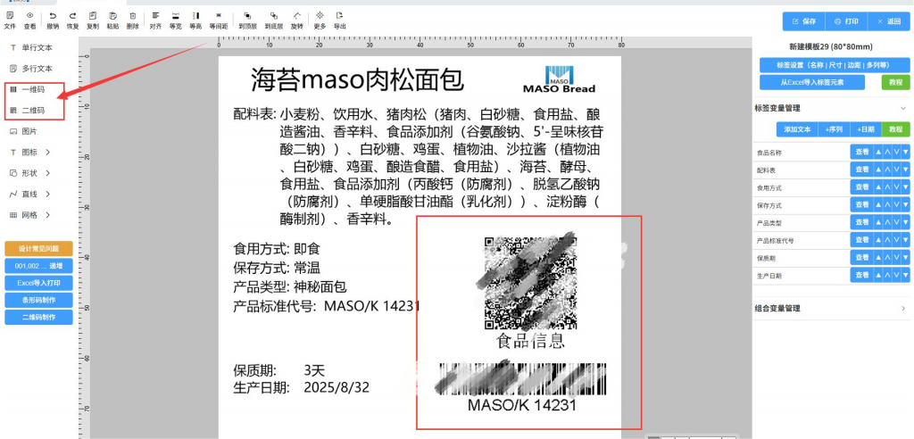Redo with the 恢复 toolbar icon

[72, 21]
